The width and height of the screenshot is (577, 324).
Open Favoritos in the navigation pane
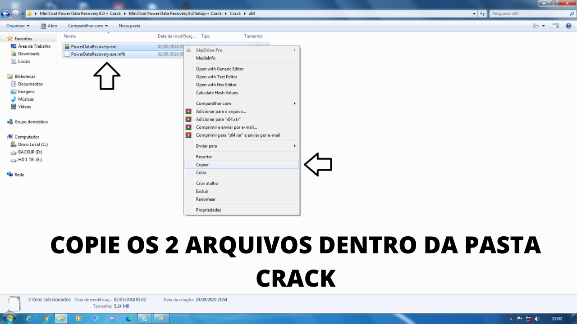click(23, 39)
